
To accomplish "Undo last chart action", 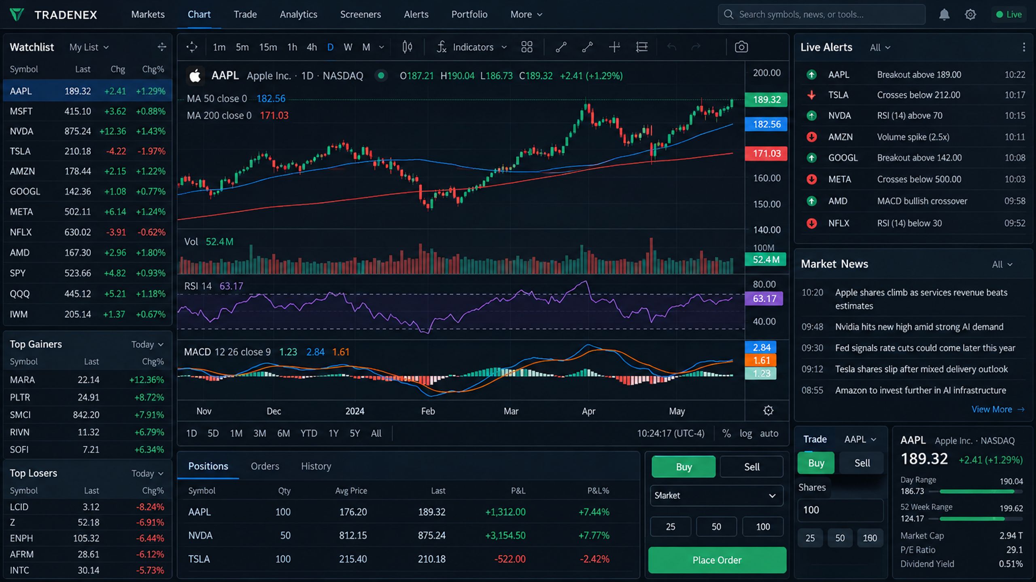I will (671, 47).
